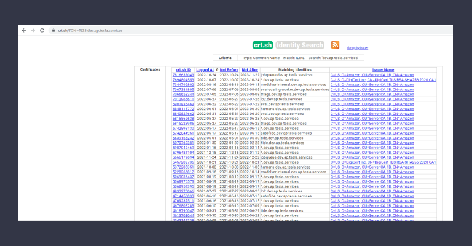The width and height of the screenshot is (472, 246).
Task: Open Amazon issuer link in 7816633043 row
Action: click(x=372, y=75)
